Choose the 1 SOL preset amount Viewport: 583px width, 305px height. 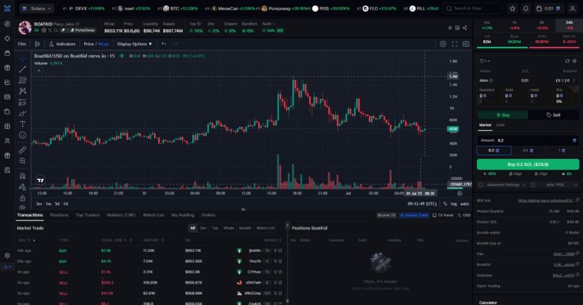point(562,150)
